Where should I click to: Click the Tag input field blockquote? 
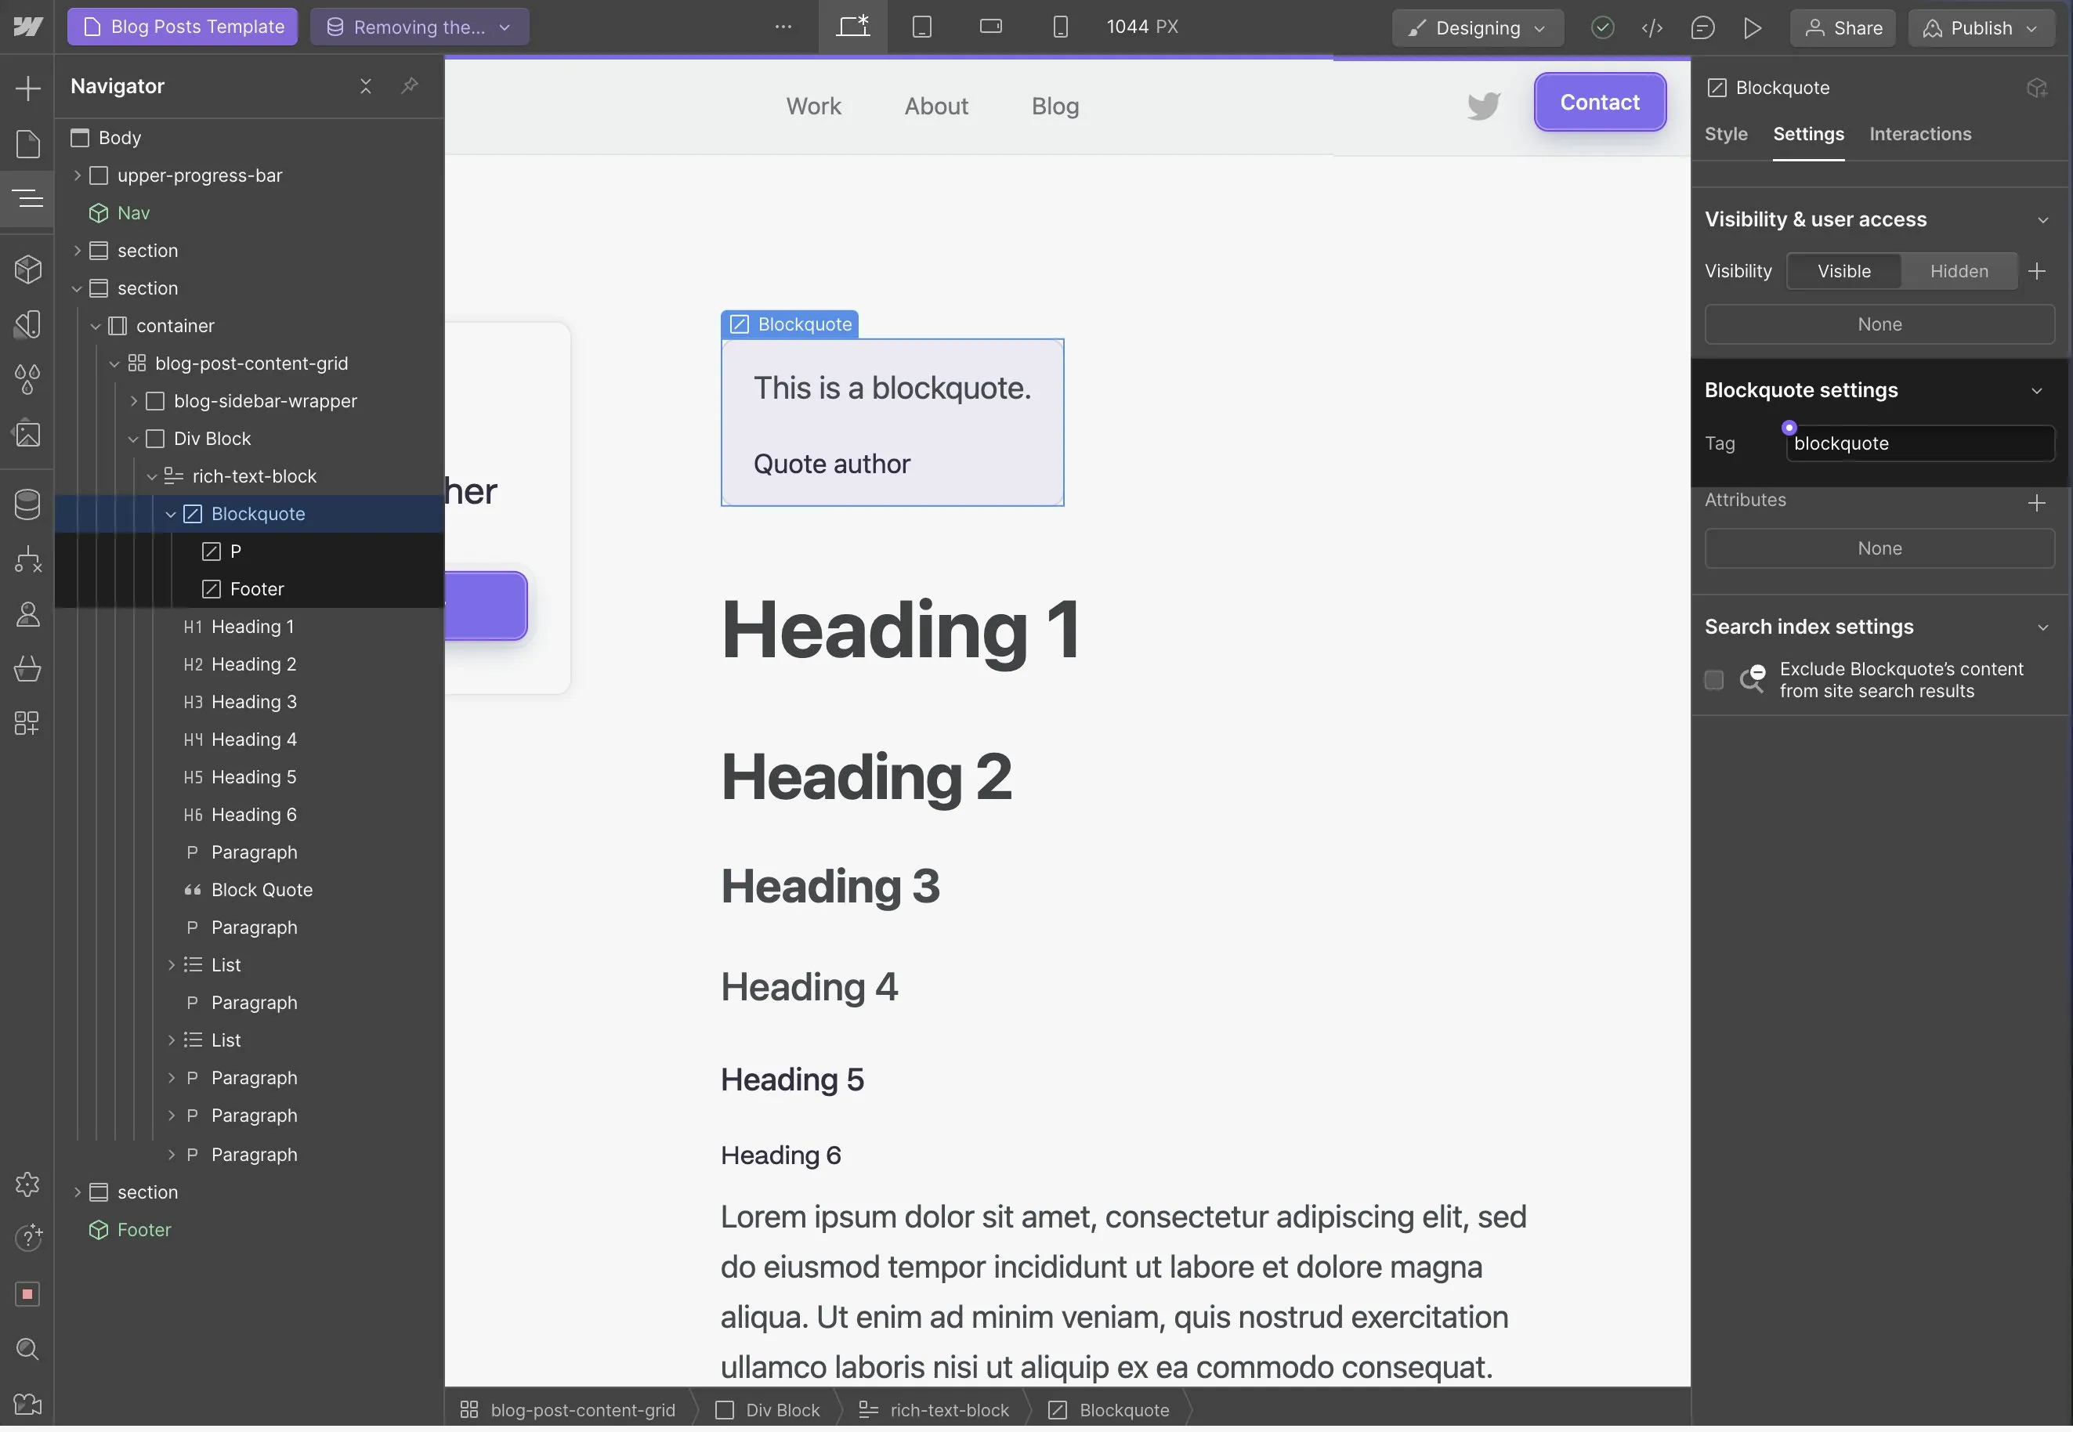click(1921, 445)
